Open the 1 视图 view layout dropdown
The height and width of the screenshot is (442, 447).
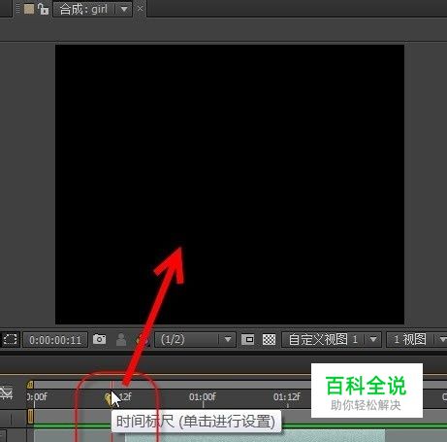tap(417, 339)
